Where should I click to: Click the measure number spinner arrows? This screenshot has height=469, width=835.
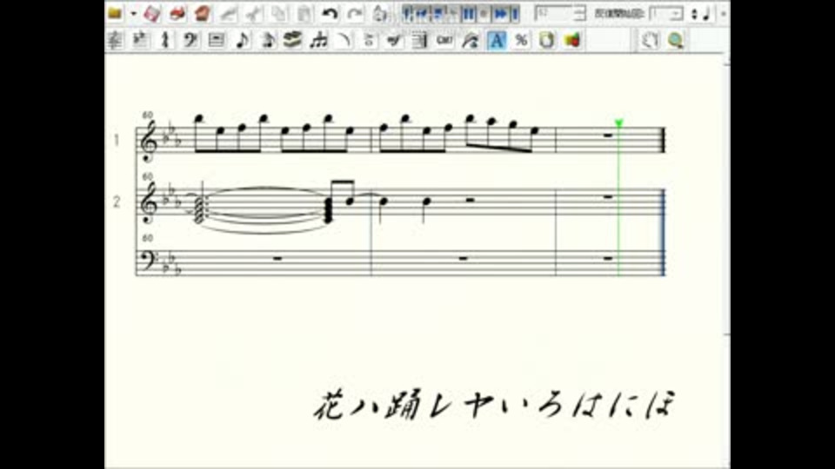[x=580, y=13]
